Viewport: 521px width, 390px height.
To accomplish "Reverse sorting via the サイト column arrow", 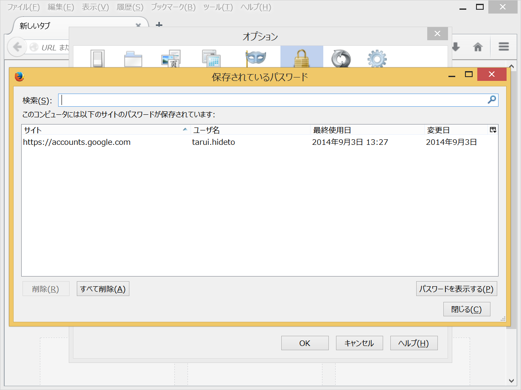I will point(185,130).
